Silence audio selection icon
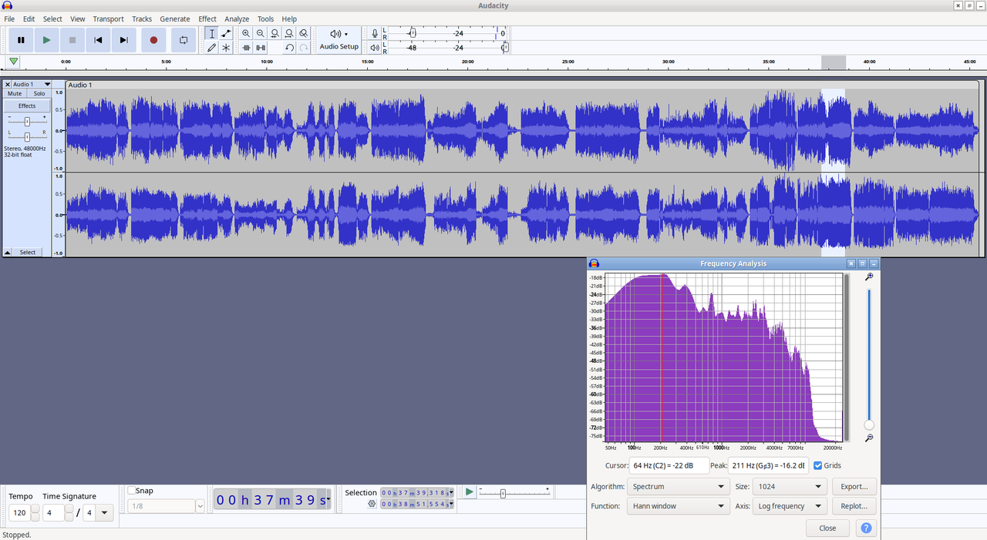 pos(261,48)
